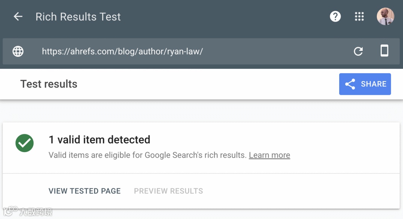The image size is (403, 219).
Task: Click the '大数跨境' watermark text
Action: [36, 212]
